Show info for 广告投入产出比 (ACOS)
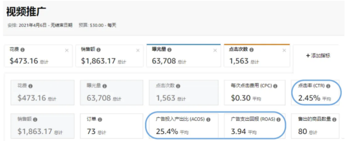 (208, 120)
